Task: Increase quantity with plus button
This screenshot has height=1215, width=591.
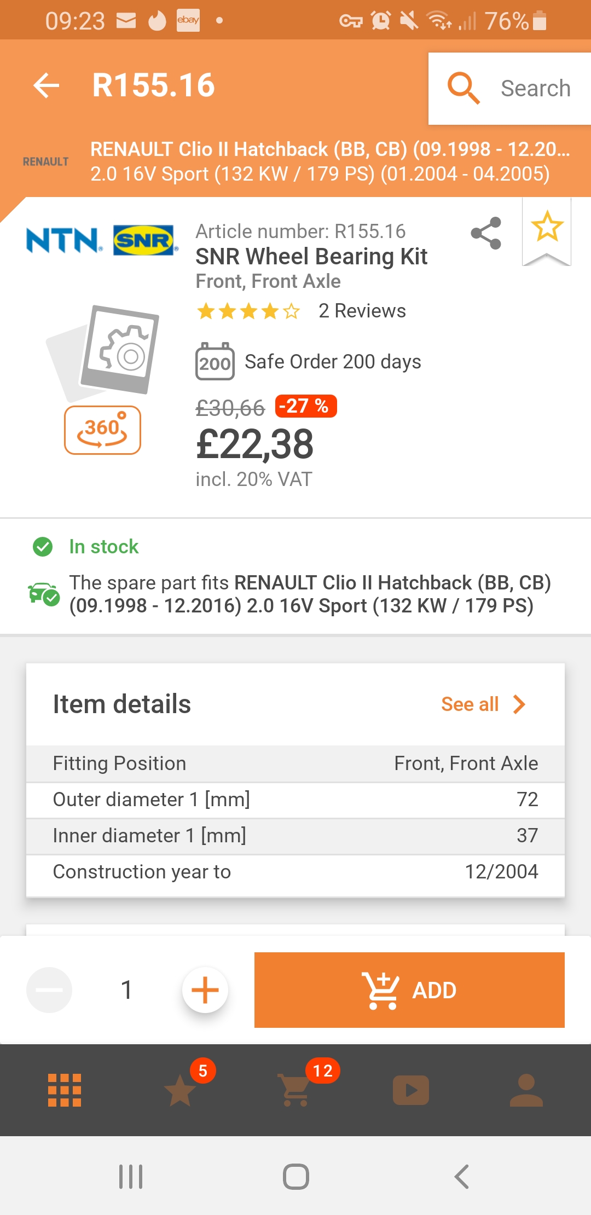Action: tap(205, 990)
